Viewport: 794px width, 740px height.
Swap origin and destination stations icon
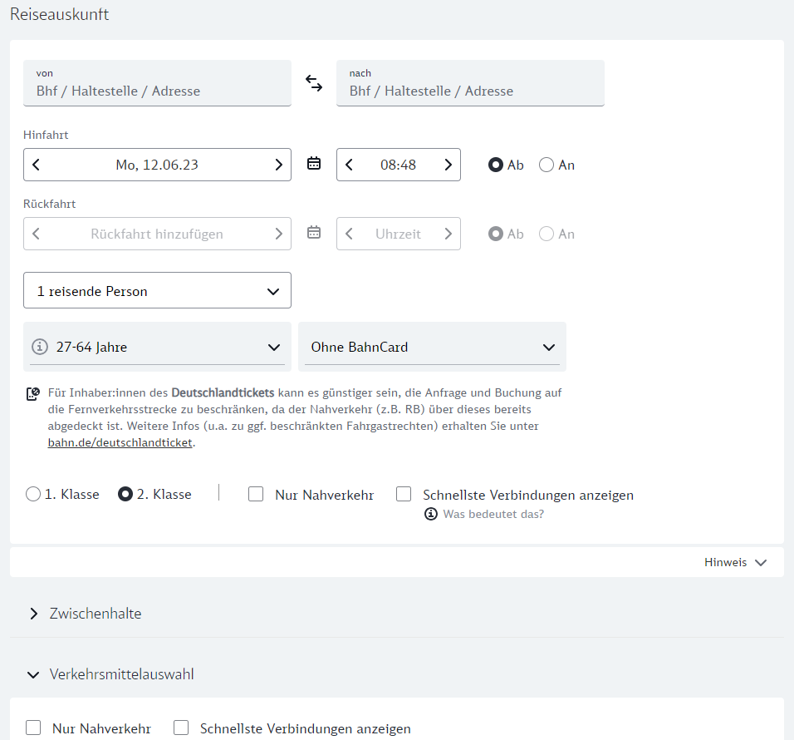point(314,83)
